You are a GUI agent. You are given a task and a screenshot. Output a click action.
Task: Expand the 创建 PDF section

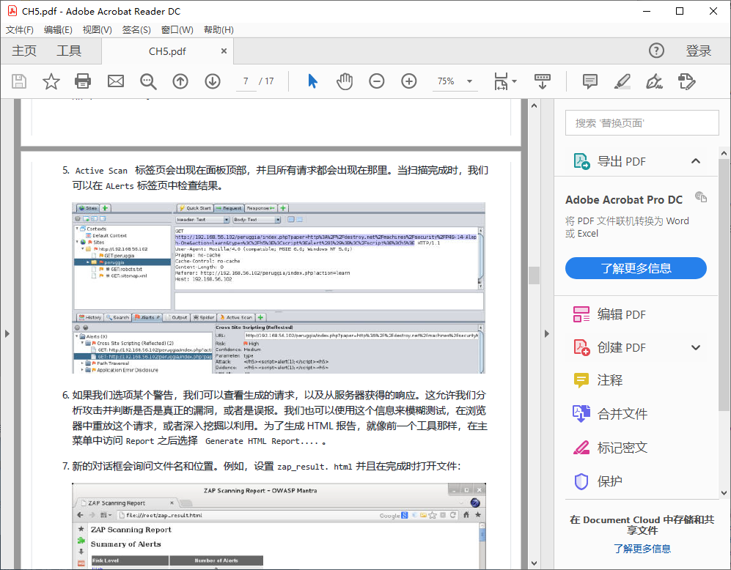[696, 347]
